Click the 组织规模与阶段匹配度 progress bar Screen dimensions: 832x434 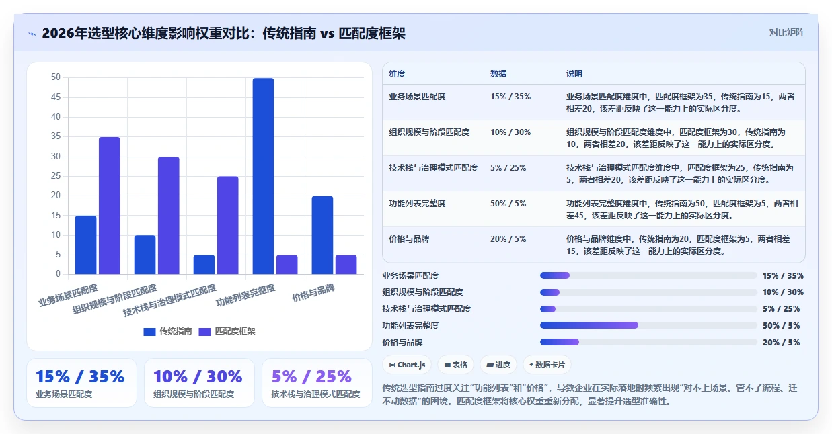[648, 292]
